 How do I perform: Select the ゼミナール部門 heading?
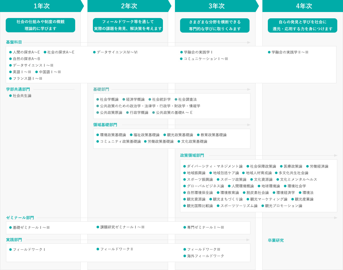20,218
